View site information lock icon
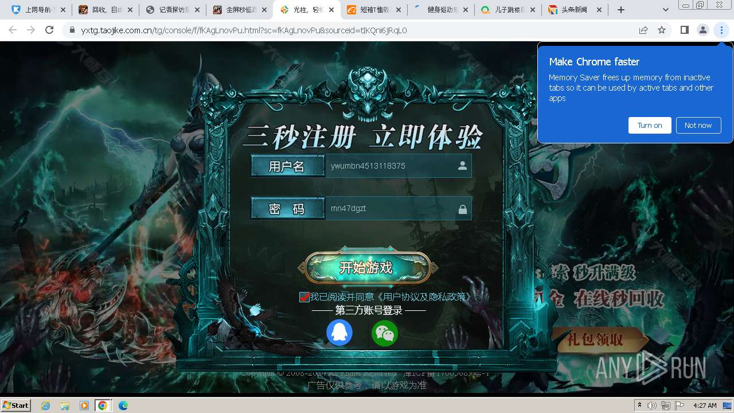Image resolution: width=734 pixels, height=413 pixels. (72, 30)
